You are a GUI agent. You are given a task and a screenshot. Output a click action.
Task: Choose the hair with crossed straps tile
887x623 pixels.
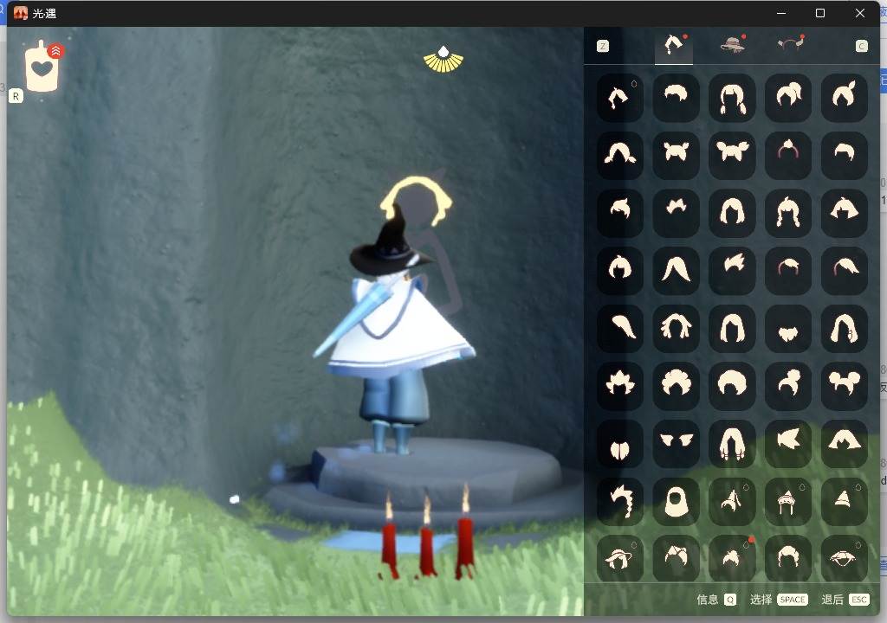[676, 559]
